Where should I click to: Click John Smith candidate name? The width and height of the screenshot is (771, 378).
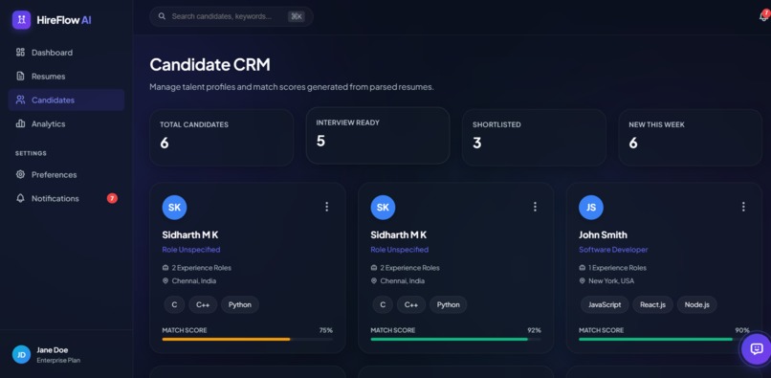603,234
